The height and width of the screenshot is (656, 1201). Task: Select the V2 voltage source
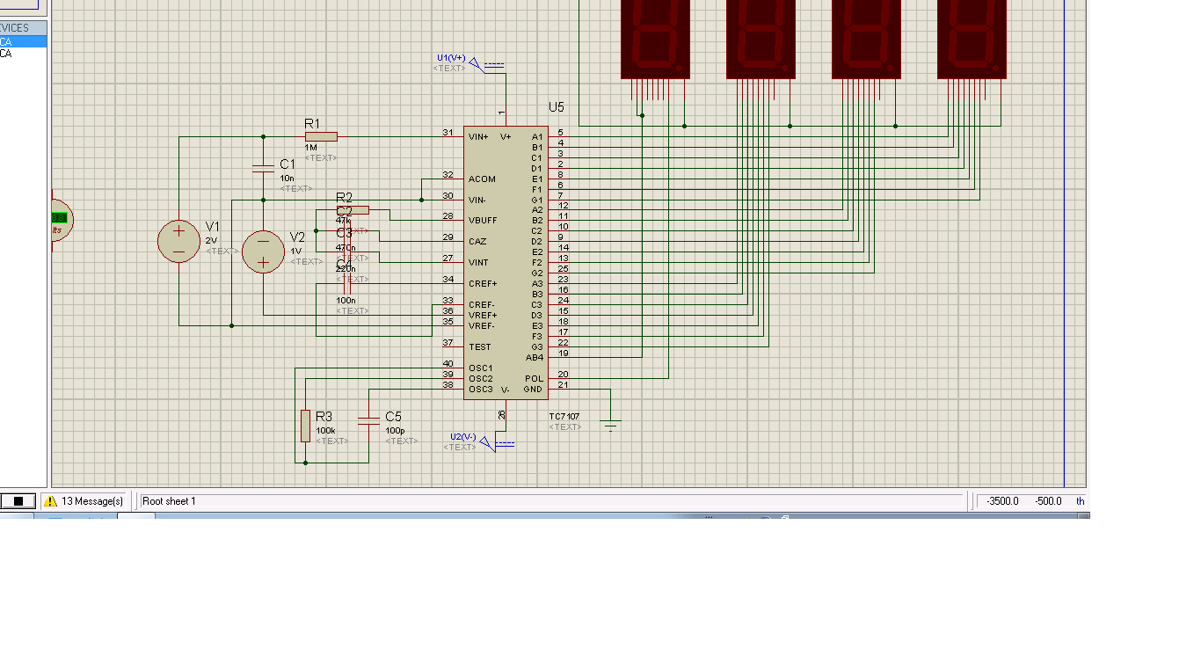tap(263, 251)
